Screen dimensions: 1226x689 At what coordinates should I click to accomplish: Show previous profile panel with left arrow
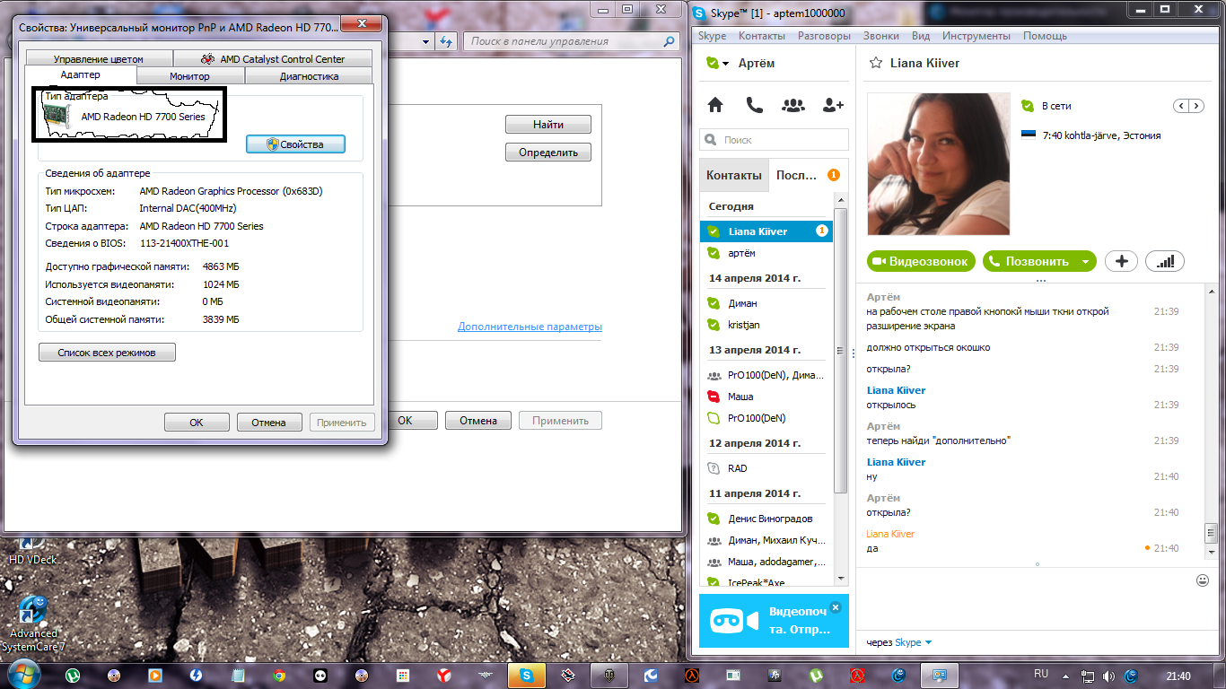[x=1182, y=106]
